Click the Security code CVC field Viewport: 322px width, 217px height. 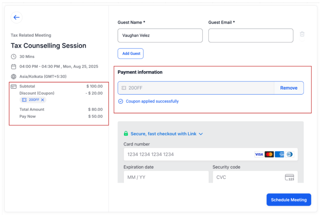tap(248, 178)
